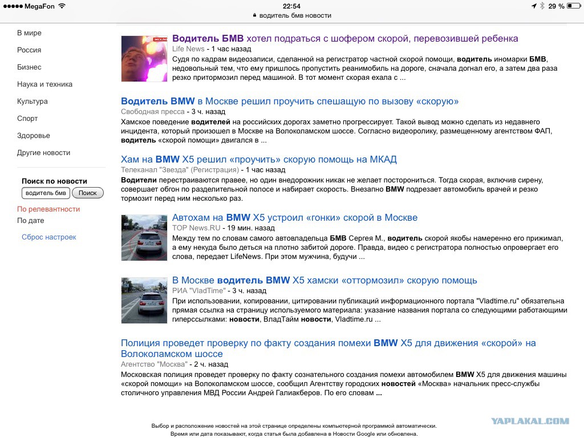Open the Life News article thumbnail with face
This screenshot has height=438, width=584.
click(144, 59)
